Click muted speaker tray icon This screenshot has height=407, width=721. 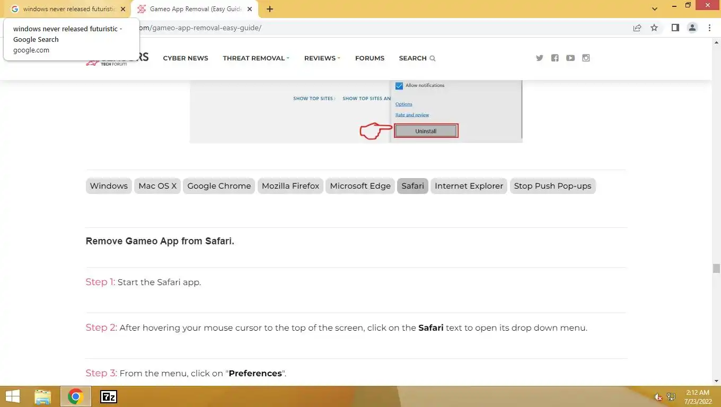pos(658,397)
